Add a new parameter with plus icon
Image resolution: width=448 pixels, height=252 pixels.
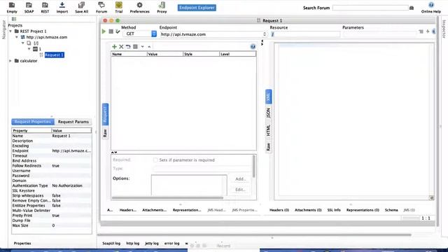[114, 47]
